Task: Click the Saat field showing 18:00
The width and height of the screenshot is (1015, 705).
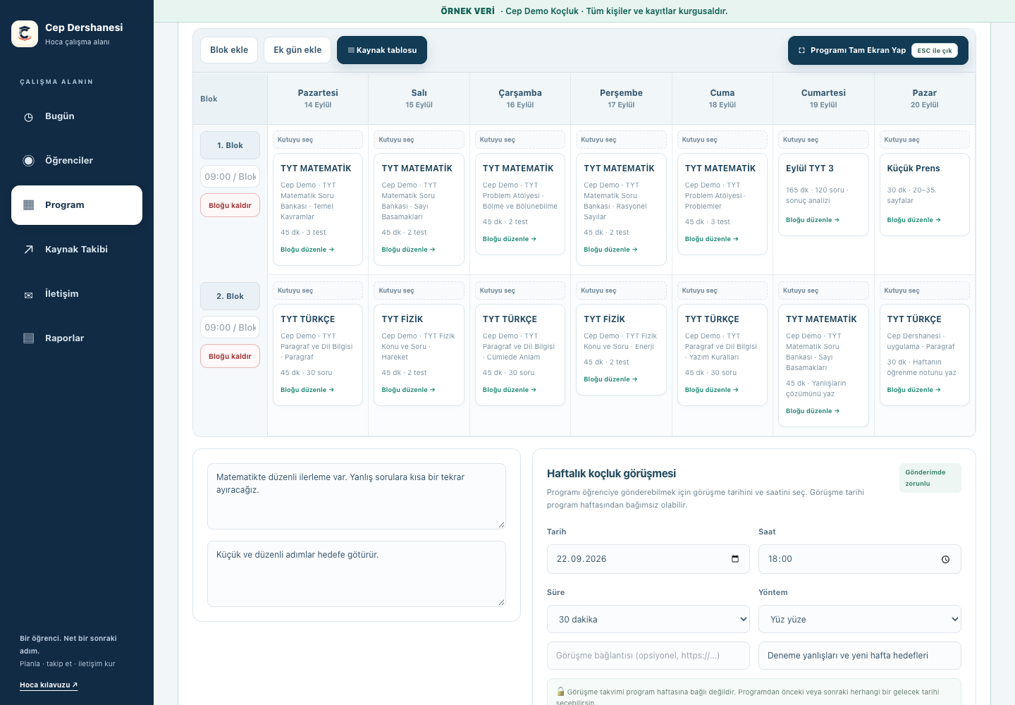Action: tap(860, 559)
